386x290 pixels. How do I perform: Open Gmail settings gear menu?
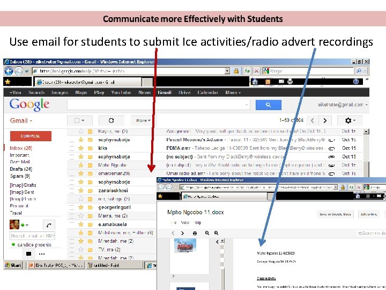point(350,121)
